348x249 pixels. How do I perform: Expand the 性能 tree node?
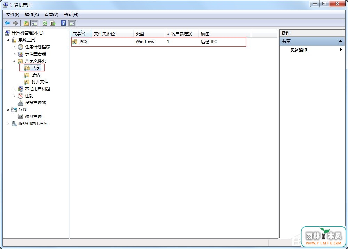tap(14, 96)
